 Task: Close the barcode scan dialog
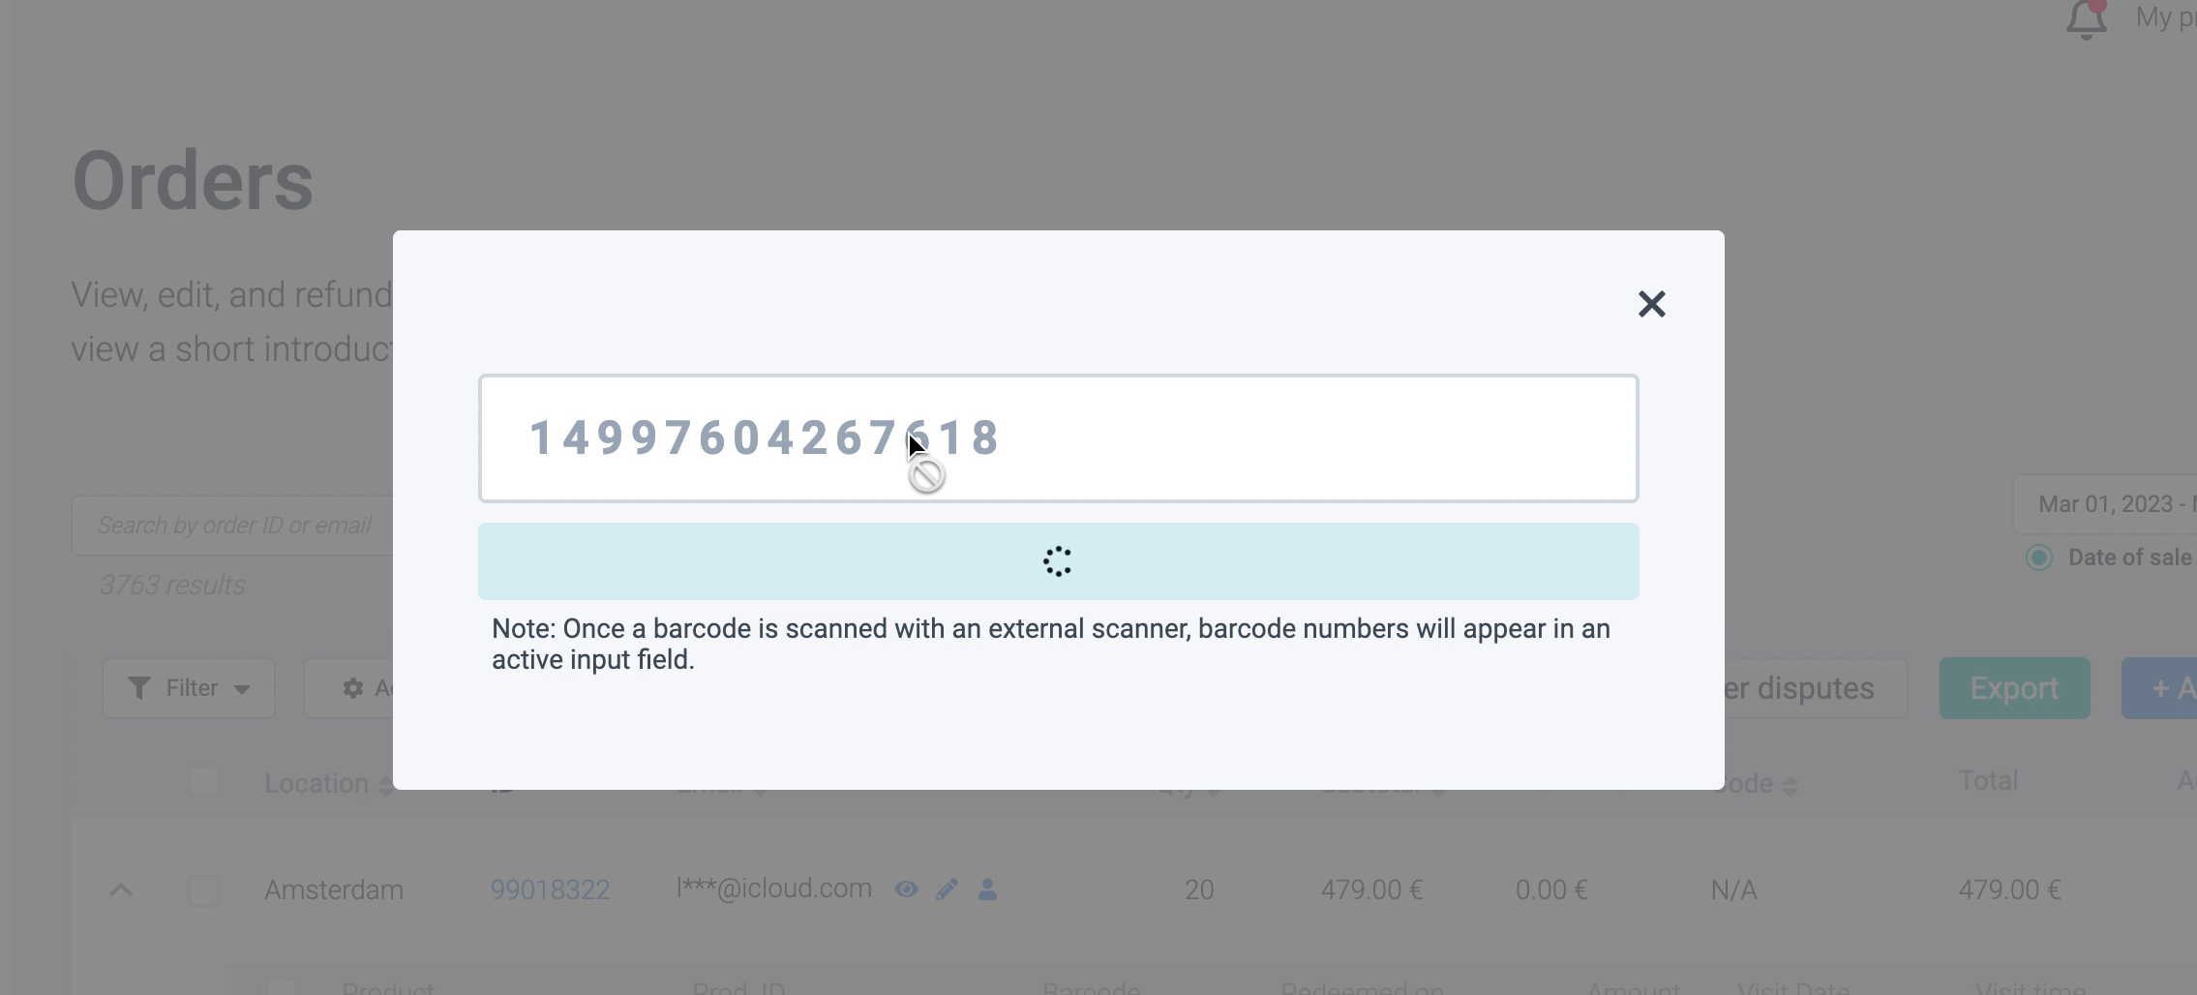click(x=1651, y=304)
